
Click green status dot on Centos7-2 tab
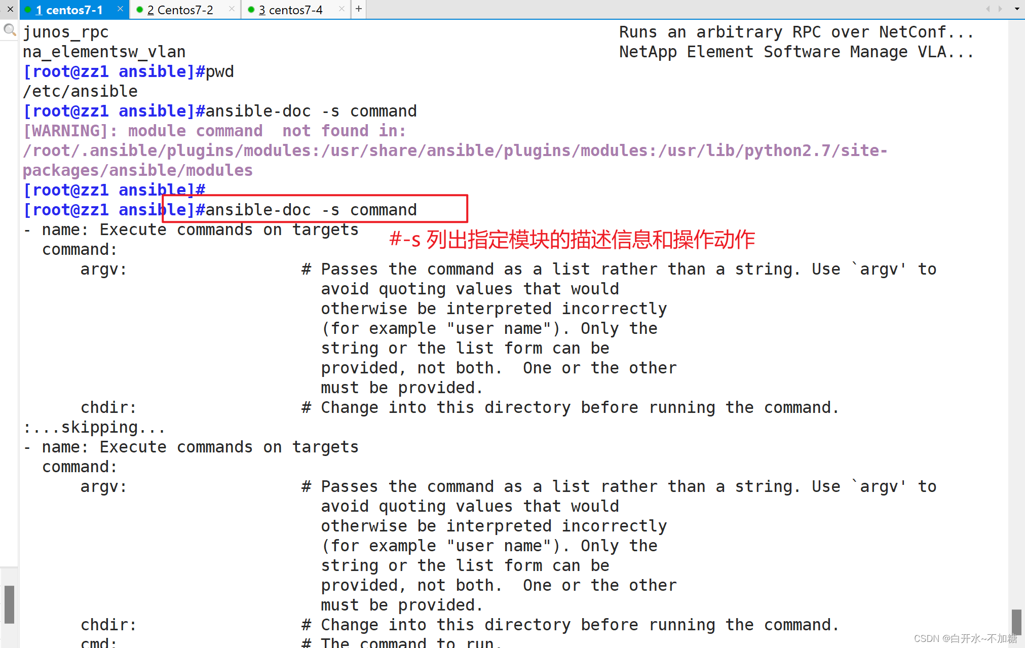tap(140, 10)
